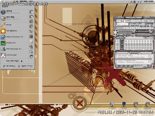Open the reddish Control Panel icon in start menu
This screenshot has height=116, width=155.
click(x=31, y=37)
